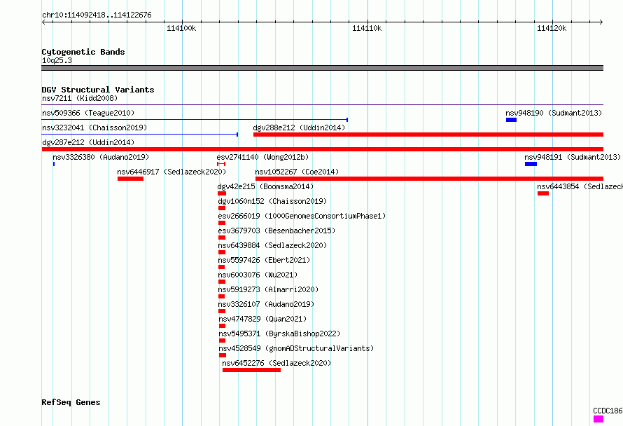Screen dimensions: 623x426
Task: Select the nsv6446917 red variant bar
Action: 130,179
